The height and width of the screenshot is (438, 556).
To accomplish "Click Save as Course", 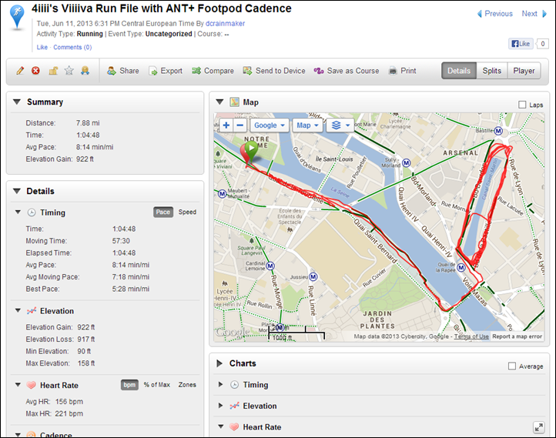I will [347, 71].
